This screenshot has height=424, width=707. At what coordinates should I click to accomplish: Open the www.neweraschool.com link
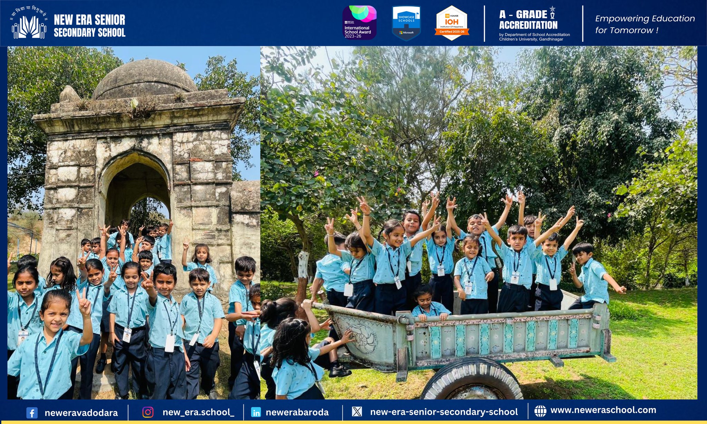pyautogui.click(x=603, y=410)
